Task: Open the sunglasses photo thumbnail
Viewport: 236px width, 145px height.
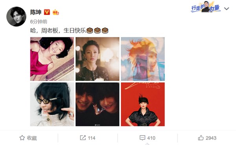Action: coord(52,104)
